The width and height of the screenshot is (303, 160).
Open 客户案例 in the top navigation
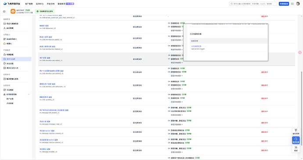tap(29, 3)
